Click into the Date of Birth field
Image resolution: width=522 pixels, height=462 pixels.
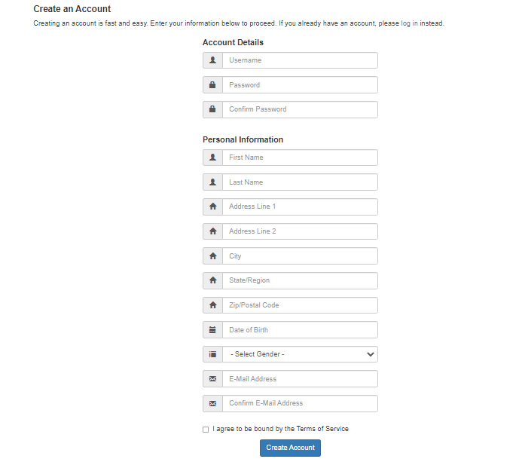300,330
